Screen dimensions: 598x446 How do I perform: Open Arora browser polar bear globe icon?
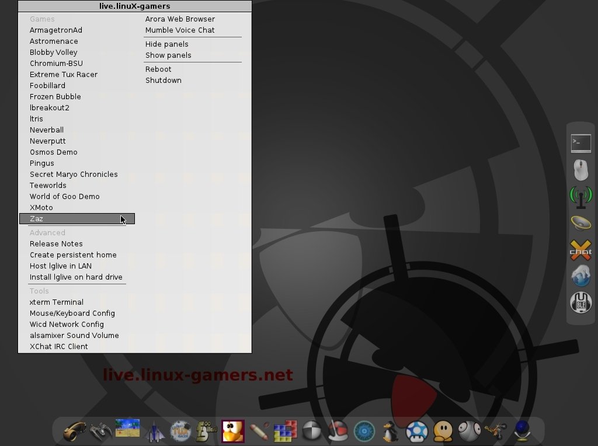point(581,276)
